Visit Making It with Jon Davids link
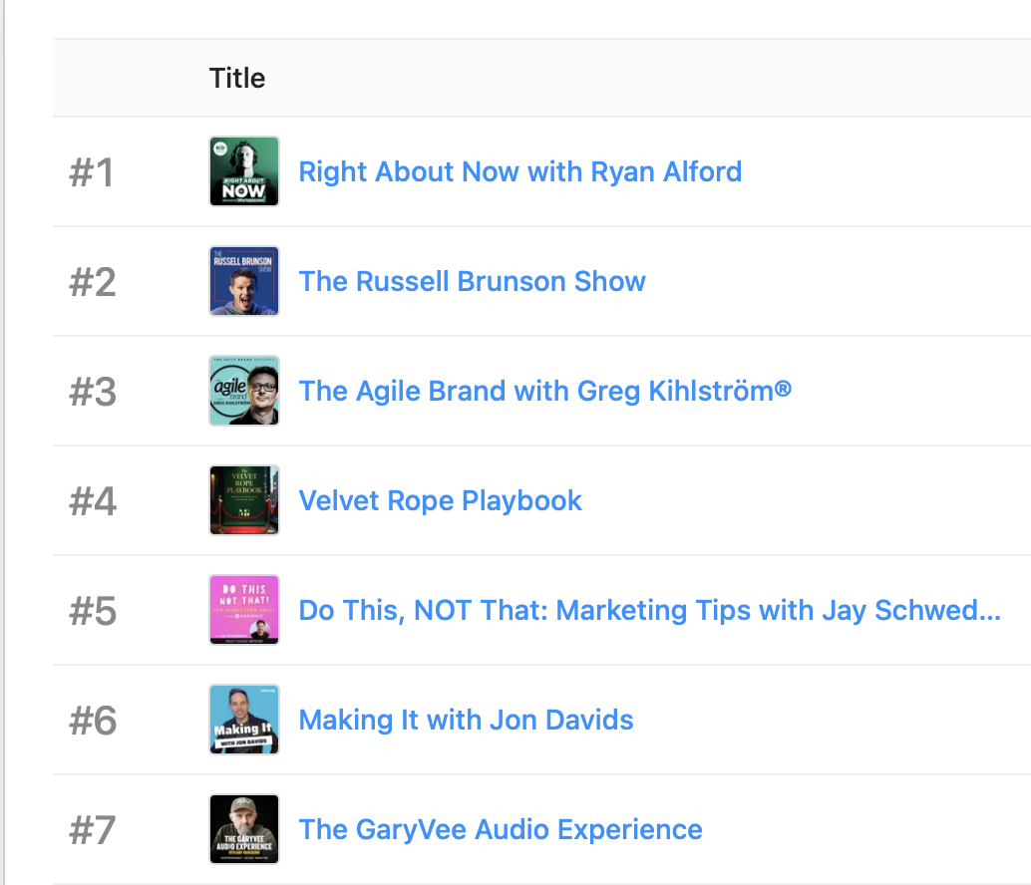Viewport: 1031px width, 885px height. pyautogui.click(x=466, y=720)
